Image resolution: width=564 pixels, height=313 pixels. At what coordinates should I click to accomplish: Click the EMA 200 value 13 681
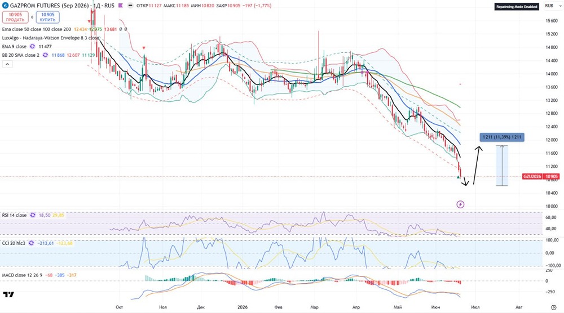click(x=111, y=29)
